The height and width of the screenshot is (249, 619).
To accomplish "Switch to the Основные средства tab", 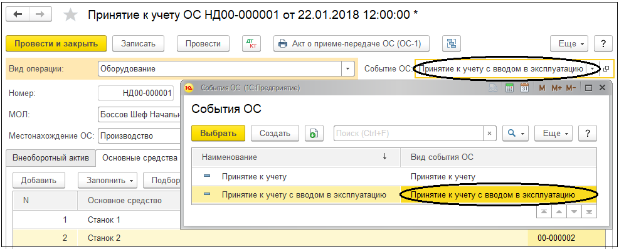I will [x=138, y=158].
